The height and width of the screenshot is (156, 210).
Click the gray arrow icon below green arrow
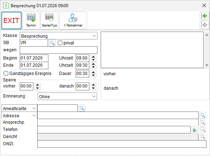pos(204,25)
